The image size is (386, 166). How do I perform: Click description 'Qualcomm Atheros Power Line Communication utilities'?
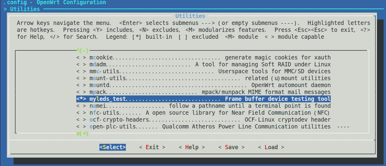(x=247, y=126)
